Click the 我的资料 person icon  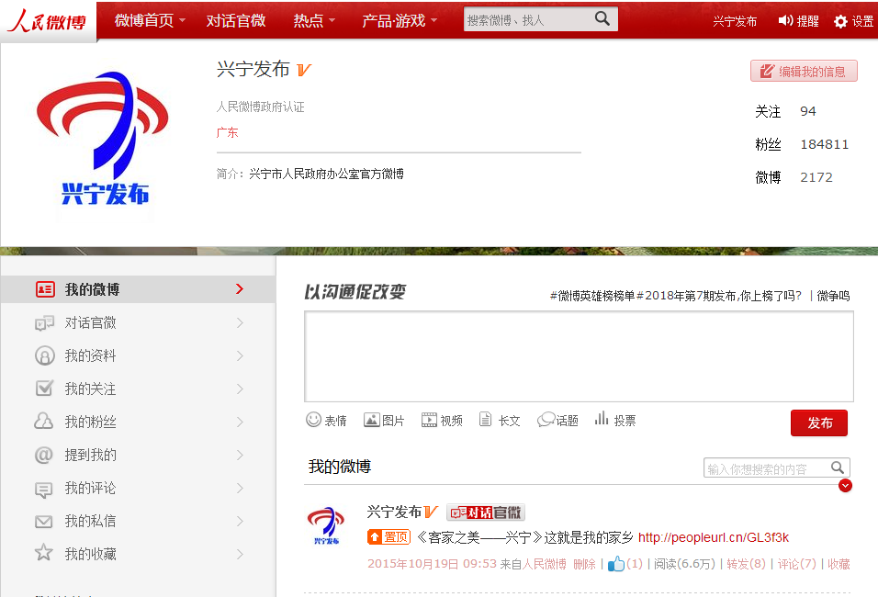click(45, 355)
